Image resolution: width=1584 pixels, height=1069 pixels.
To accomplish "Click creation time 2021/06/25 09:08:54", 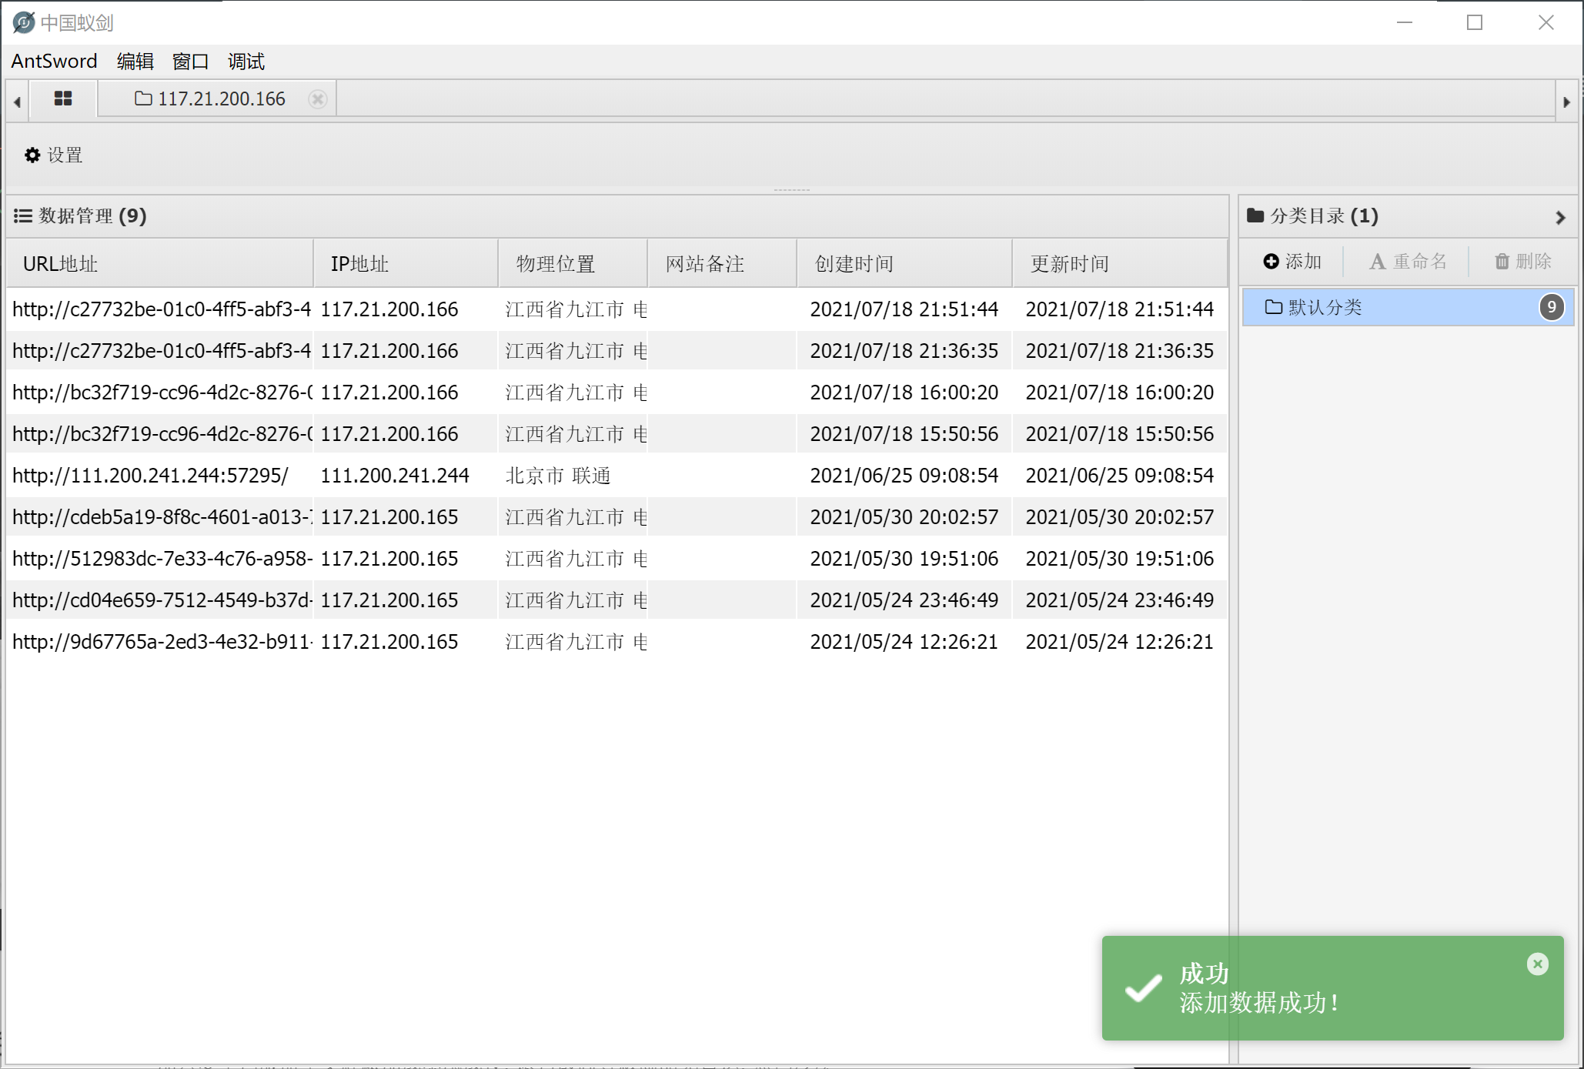I will point(904,476).
